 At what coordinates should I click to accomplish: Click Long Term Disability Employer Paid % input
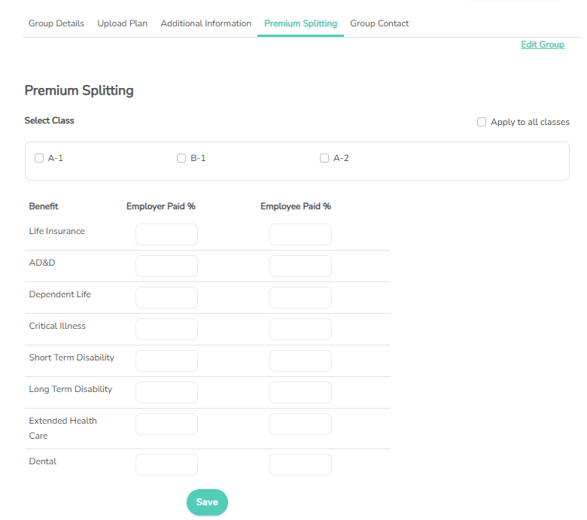click(166, 392)
